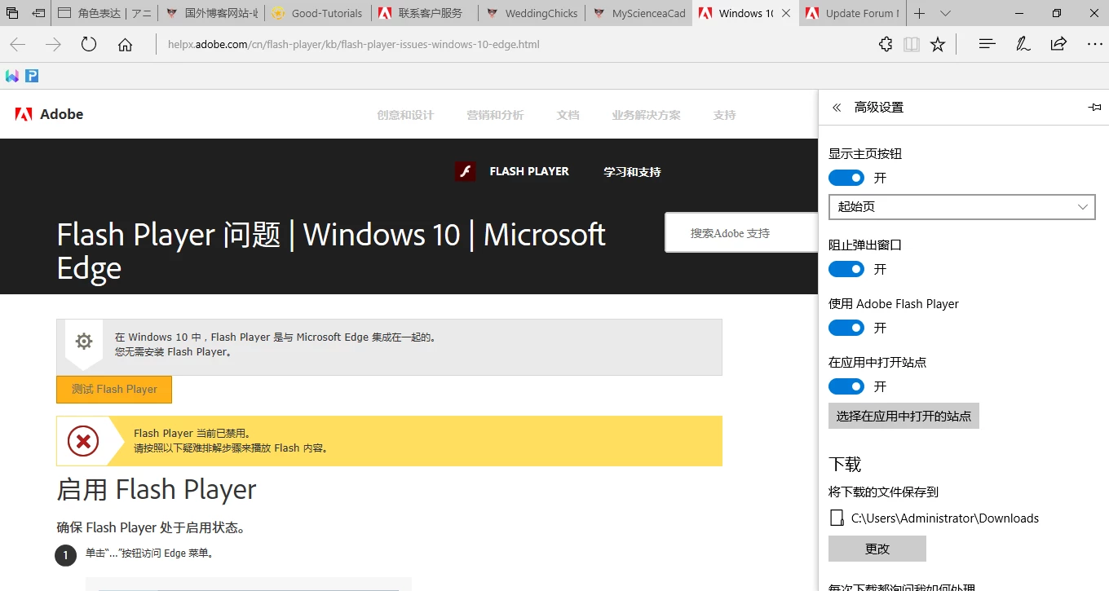
Task: Refresh the current page
Action: (89, 44)
